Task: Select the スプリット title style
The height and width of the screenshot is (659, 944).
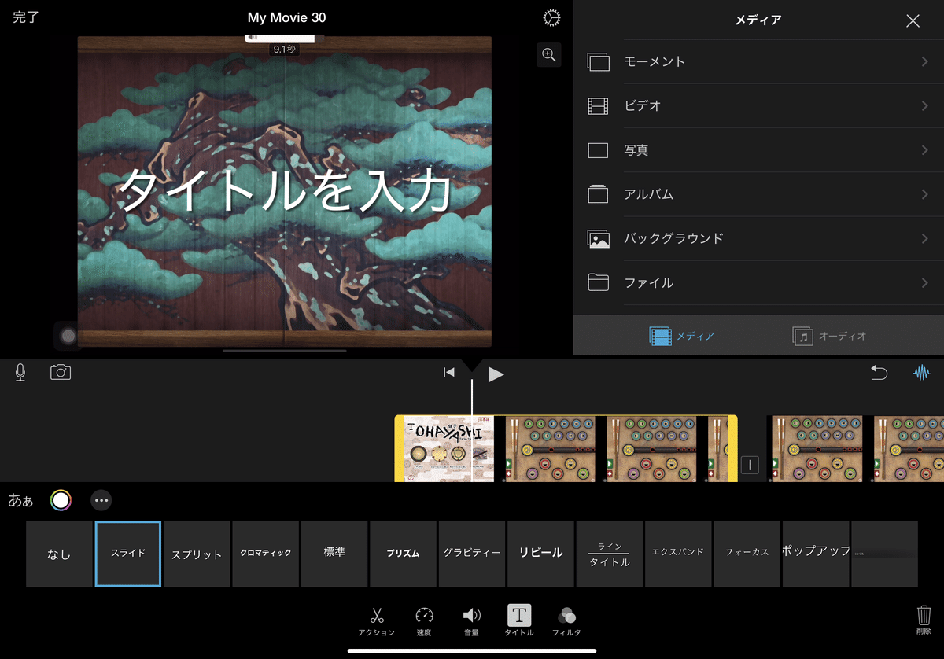Action: point(197,554)
